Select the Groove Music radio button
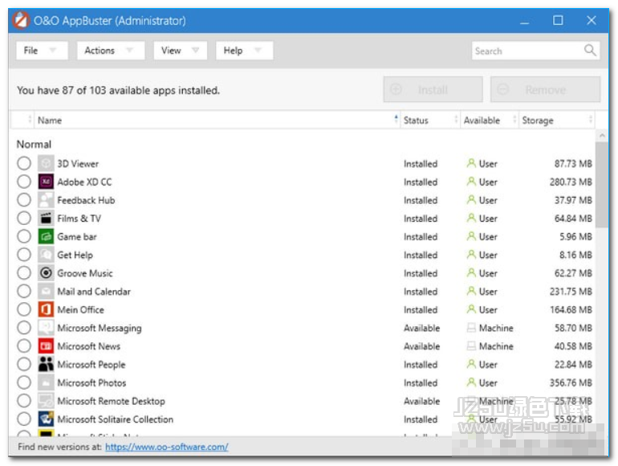This screenshot has height=466, width=618. [x=24, y=272]
